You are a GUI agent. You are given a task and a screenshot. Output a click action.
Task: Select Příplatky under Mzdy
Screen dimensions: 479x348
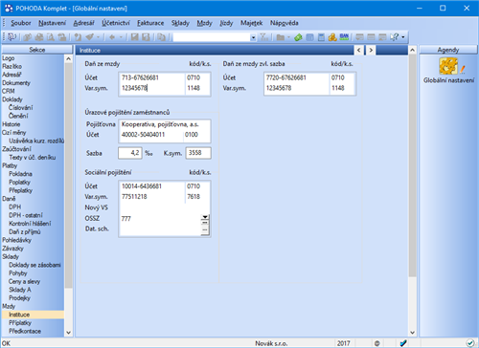click(x=20, y=323)
